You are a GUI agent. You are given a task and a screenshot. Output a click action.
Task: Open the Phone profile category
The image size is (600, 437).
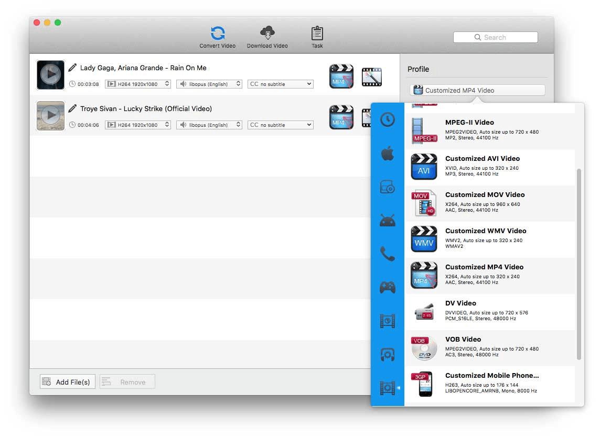click(388, 254)
